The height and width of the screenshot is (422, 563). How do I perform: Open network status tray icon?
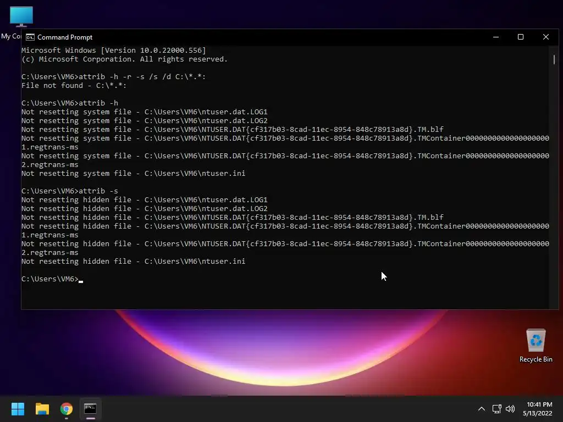pyautogui.click(x=496, y=409)
